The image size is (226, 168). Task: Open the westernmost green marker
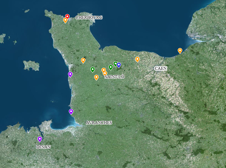[93, 70]
